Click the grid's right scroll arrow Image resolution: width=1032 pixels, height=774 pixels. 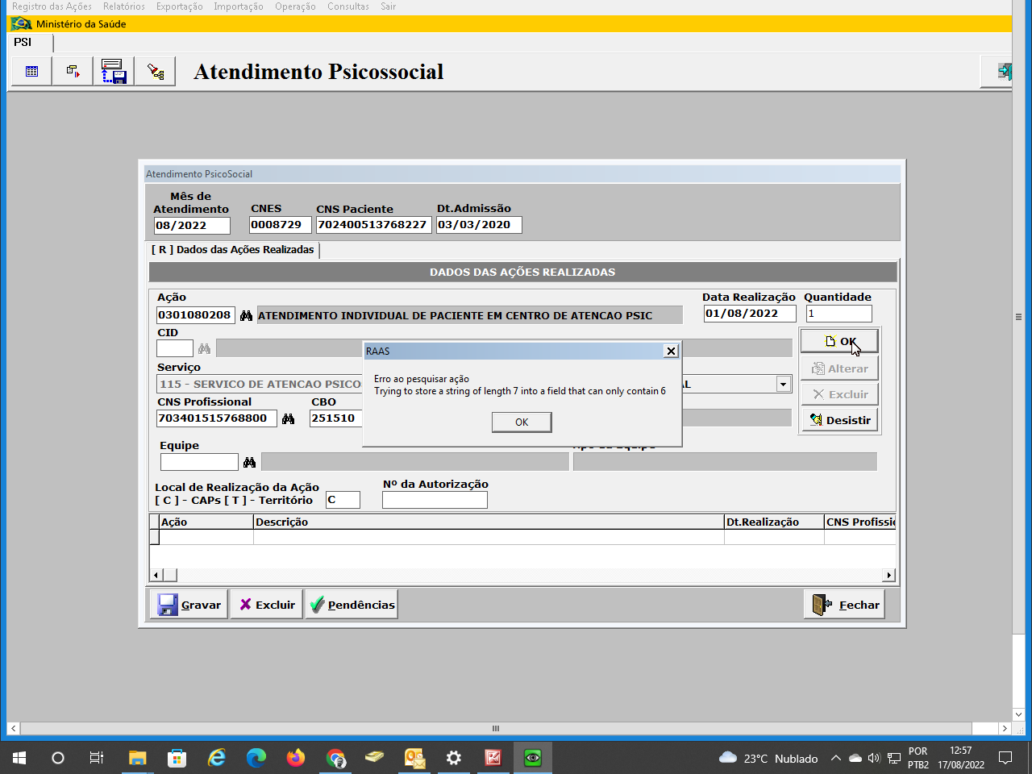coord(888,575)
